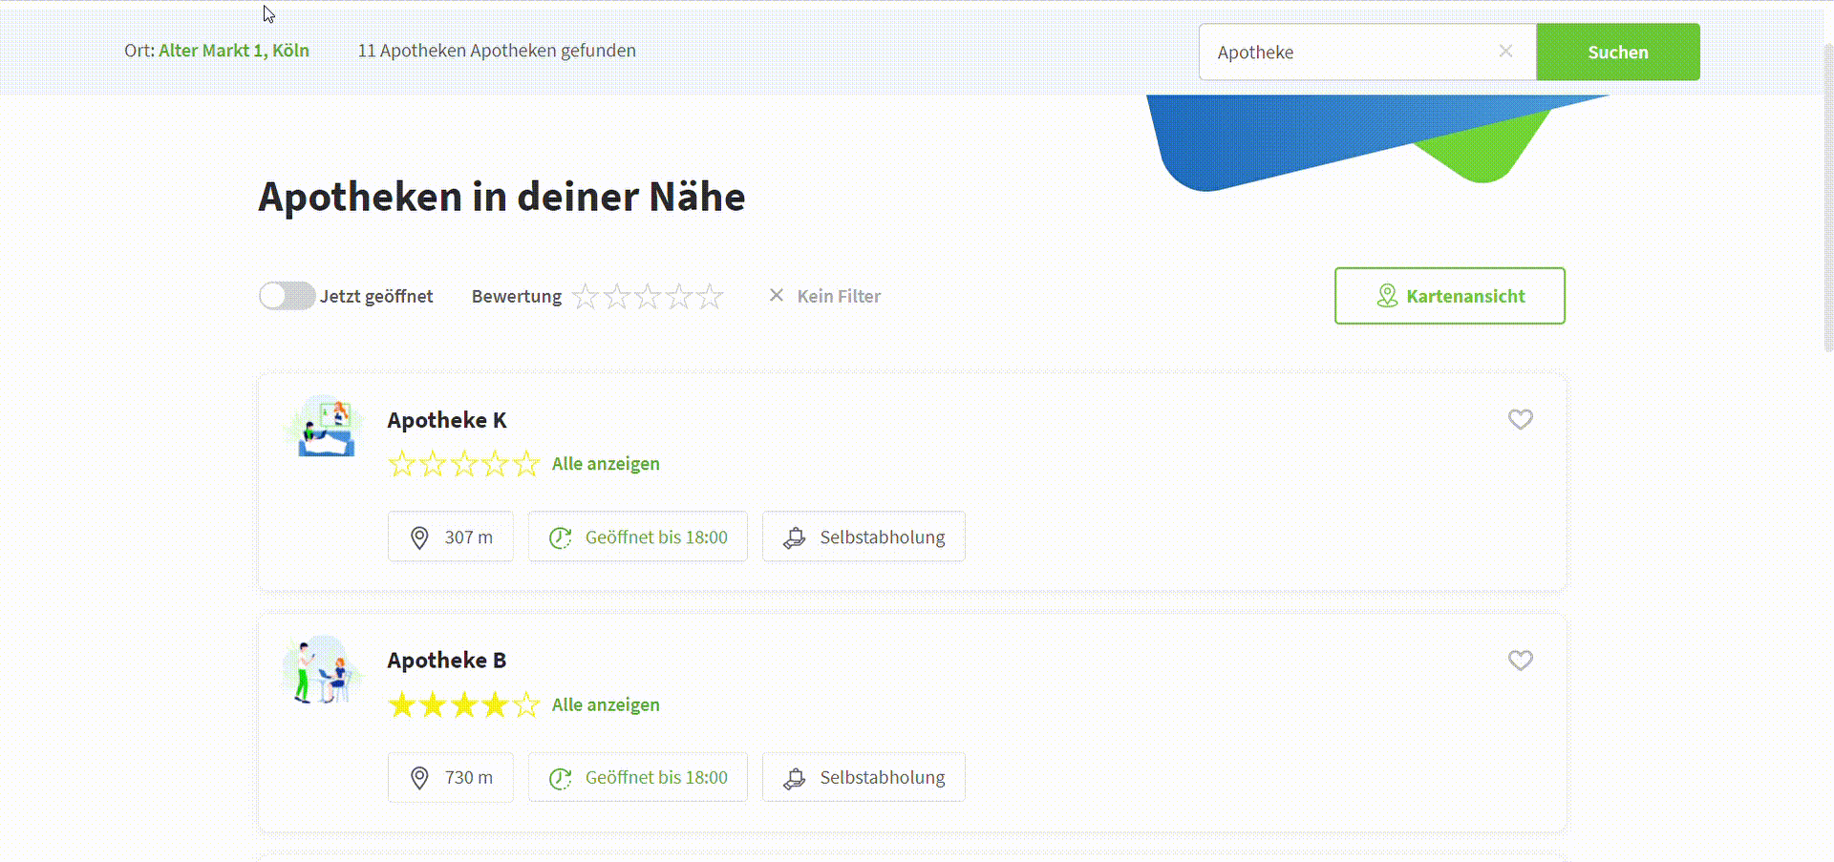Click 'Apotheken in deiner Nähe' heading
The height and width of the screenshot is (862, 1834).
[501, 197]
